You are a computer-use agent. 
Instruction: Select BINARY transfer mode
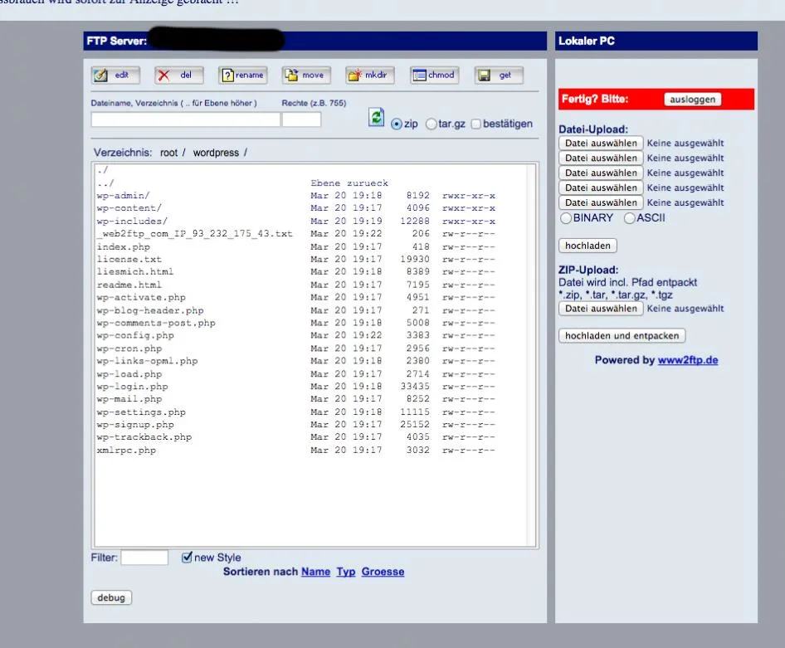(566, 218)
